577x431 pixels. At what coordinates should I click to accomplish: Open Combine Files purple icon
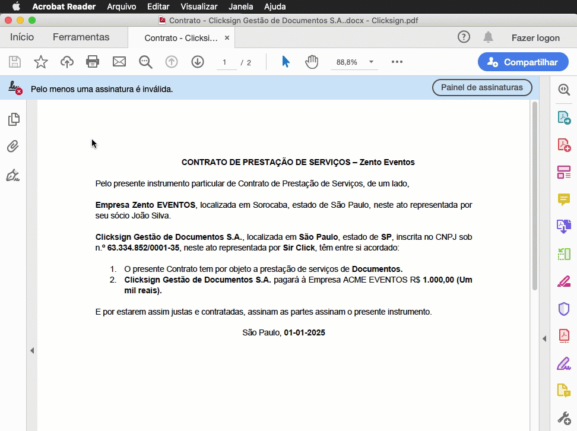pyautogui.click(x=564, y=226)
